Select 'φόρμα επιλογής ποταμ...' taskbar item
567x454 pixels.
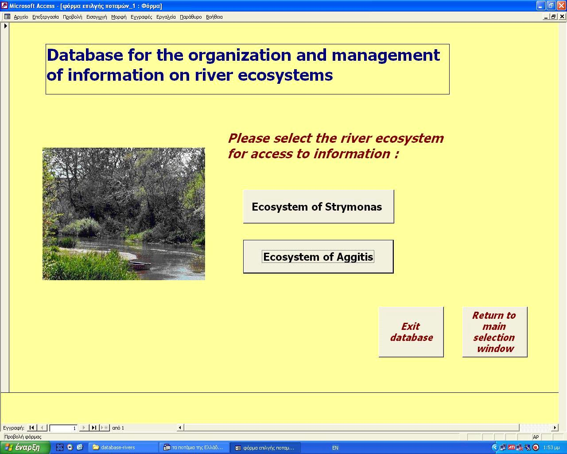tap(266, 448)
